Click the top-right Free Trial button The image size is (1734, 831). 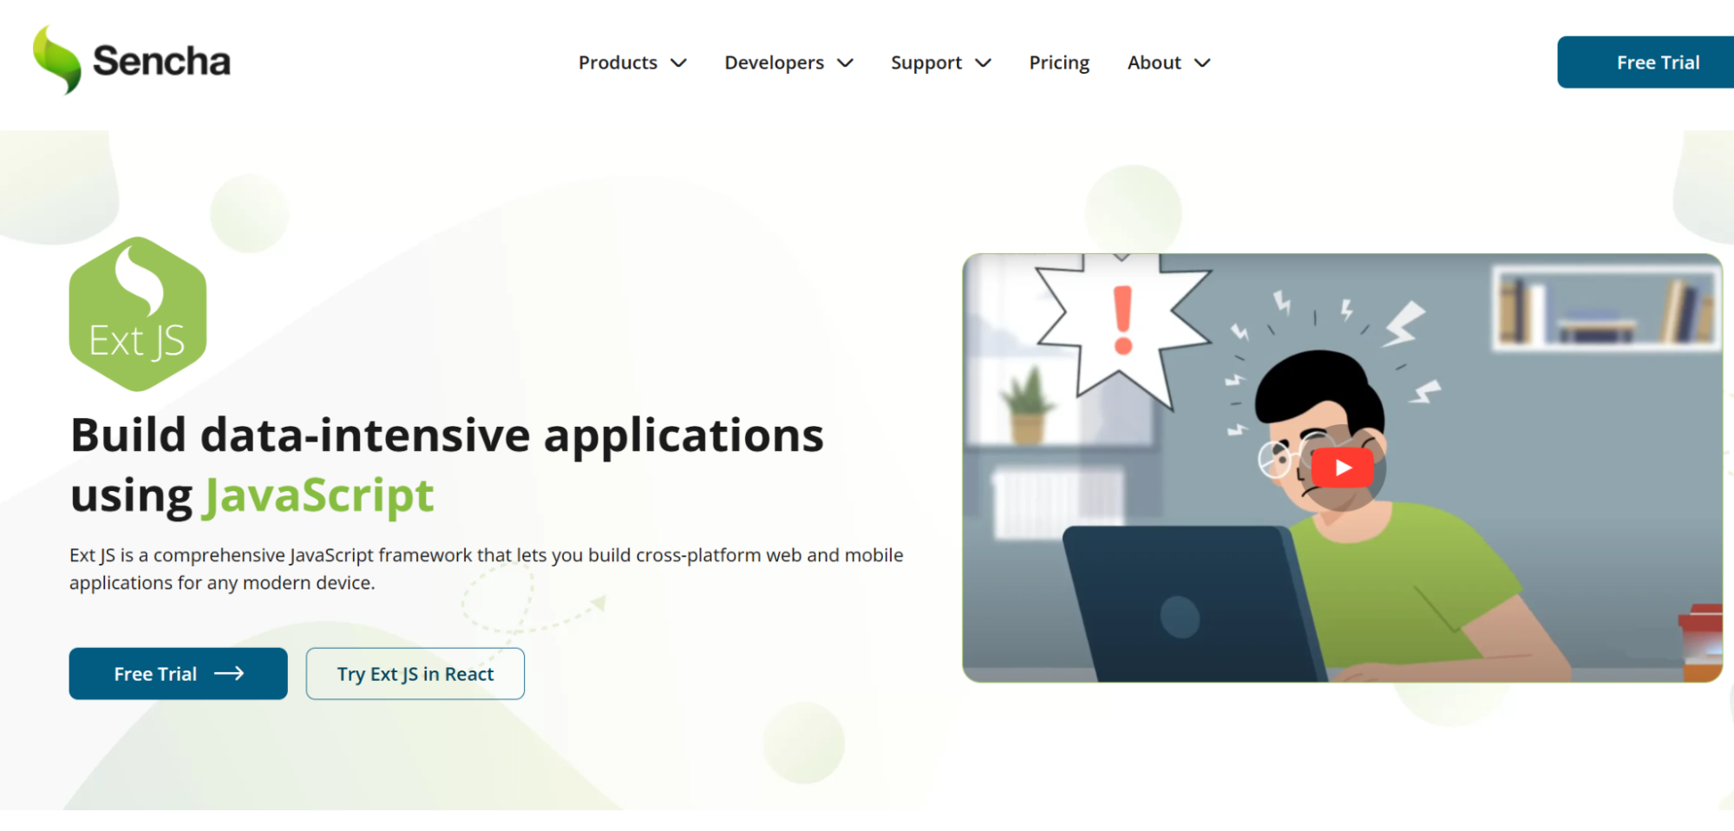1657,62
